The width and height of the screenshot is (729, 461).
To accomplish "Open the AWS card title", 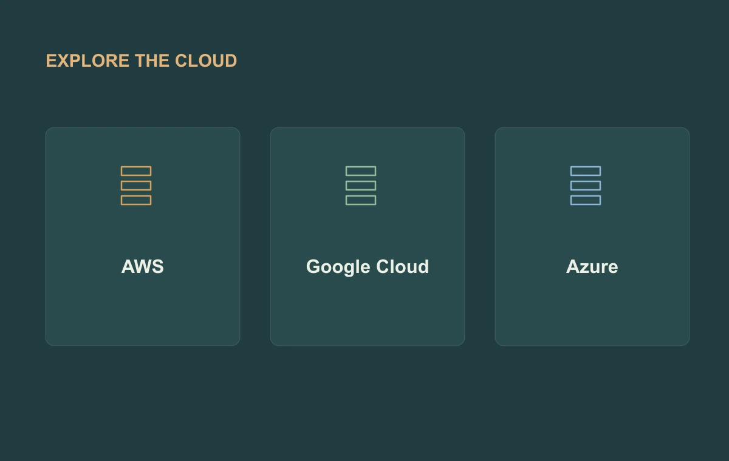I will (x=143, y=267).
